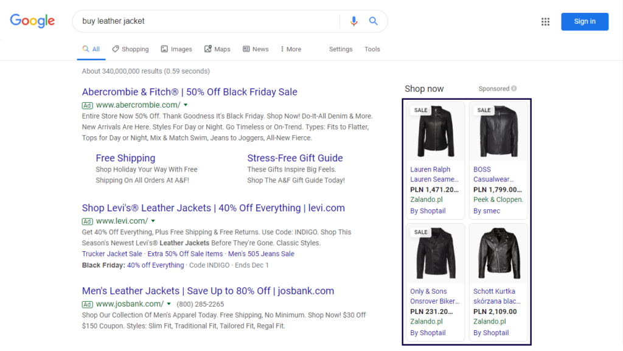The width and height of the screenshot is (623, 351).
Task: Expand the abercrombie.com ad URL dropdown arrow
Action: tap(186, 105)
